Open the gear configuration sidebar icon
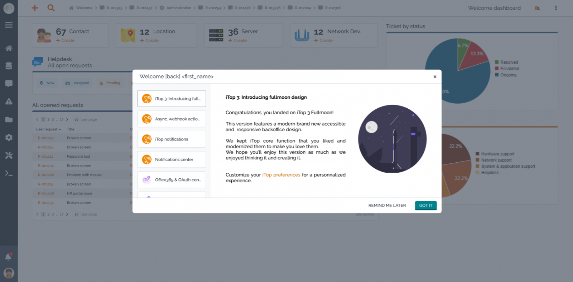Image resolution: width=573 pixels, height=282 pixels. (x=9, y=138)
